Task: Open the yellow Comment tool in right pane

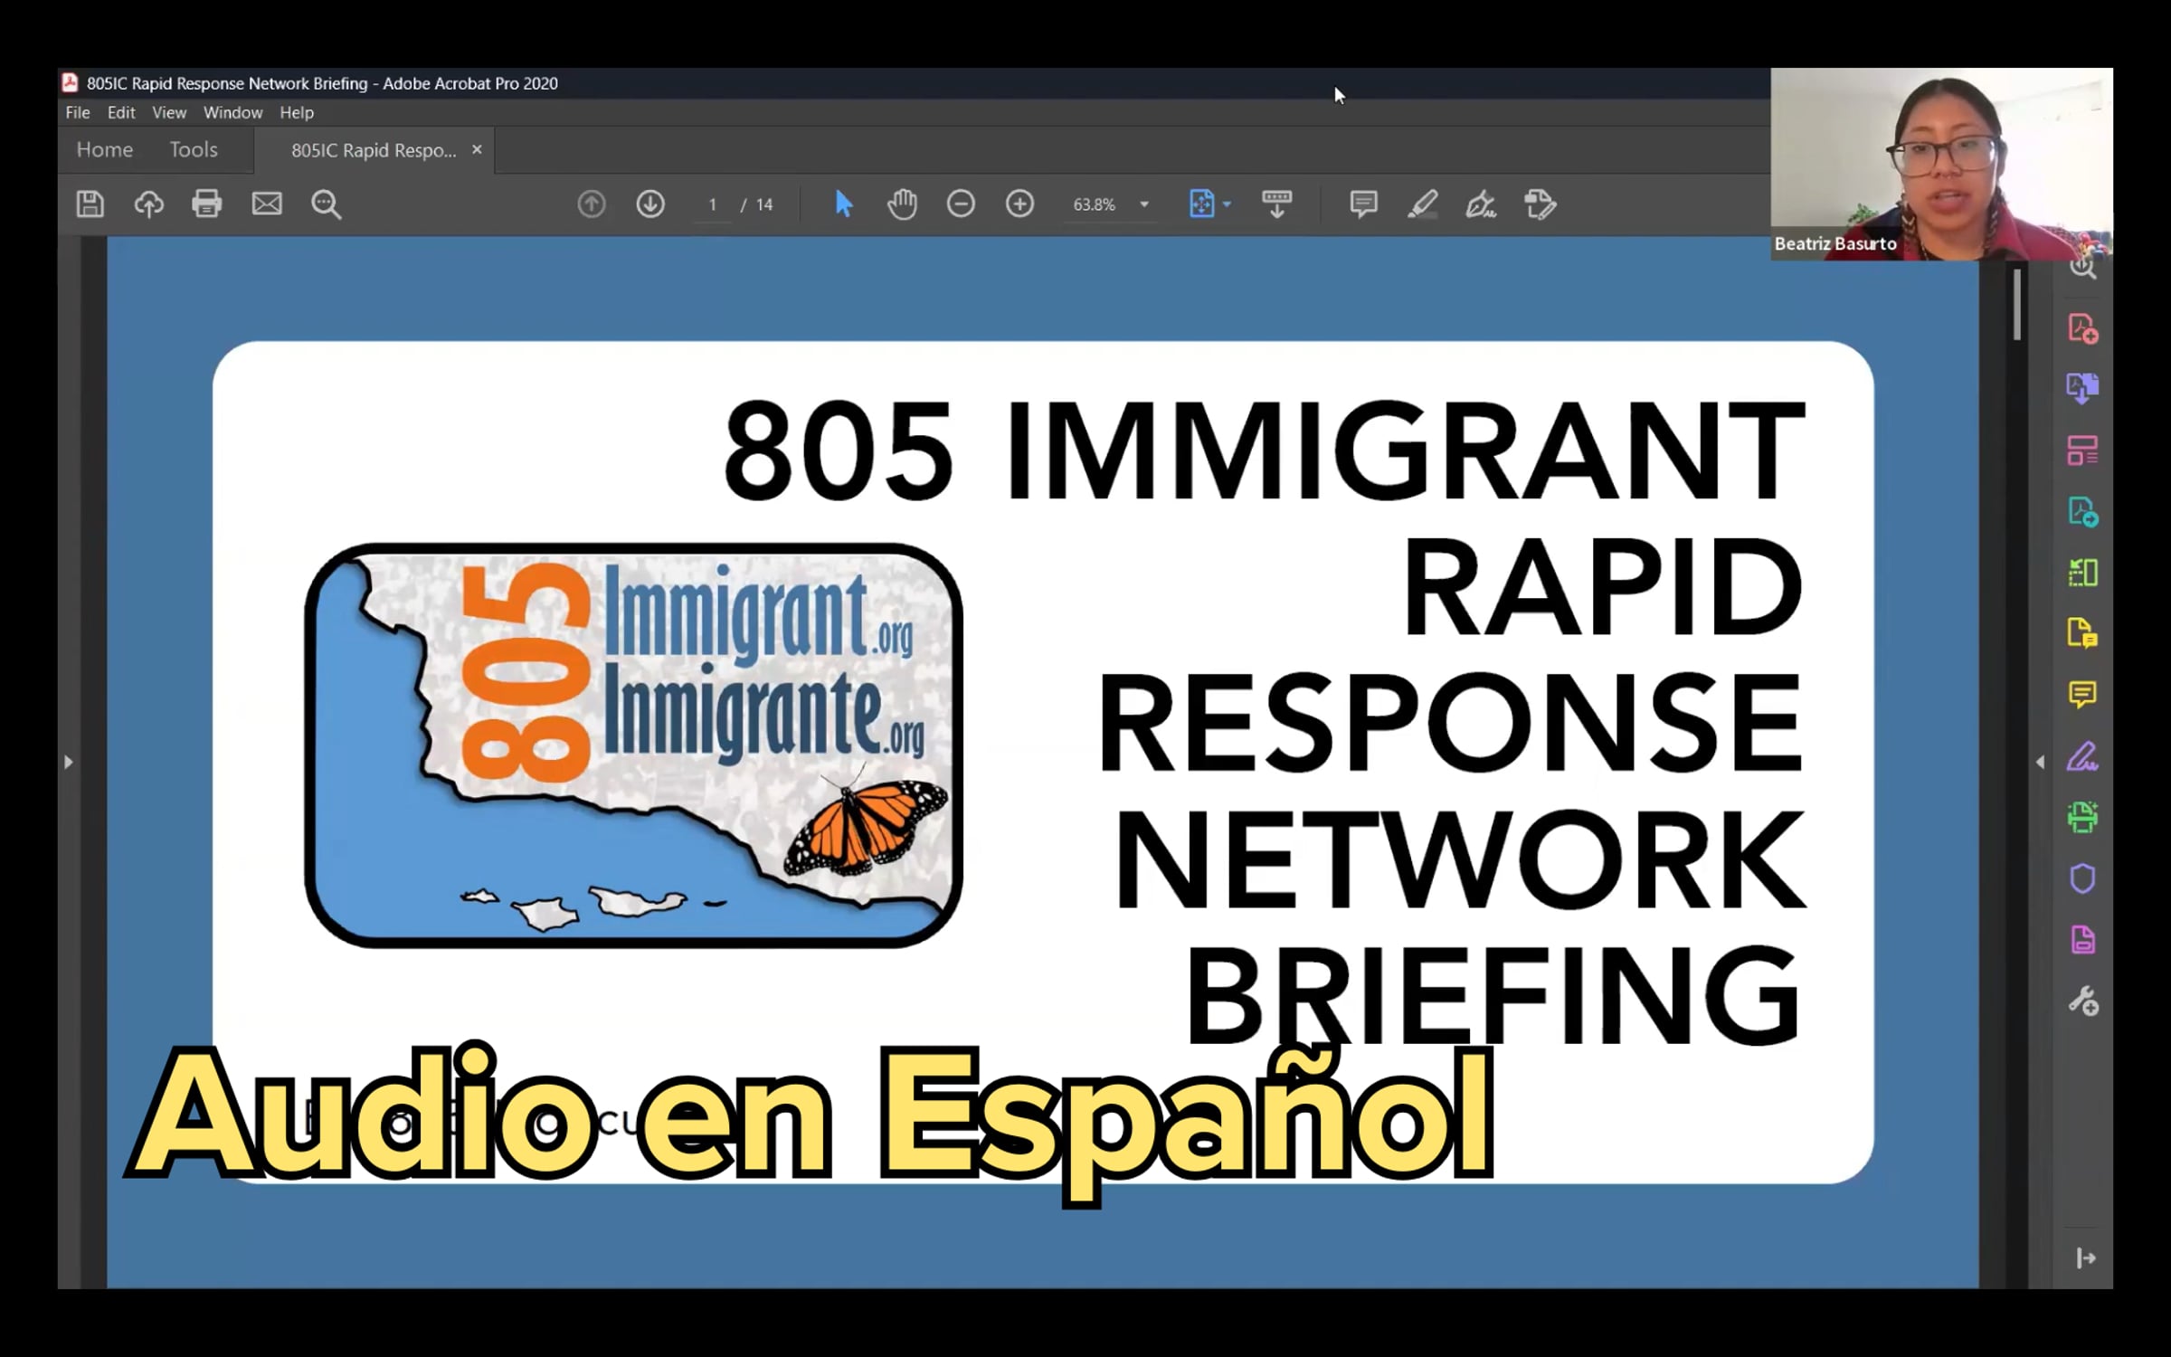Action: 2082,694
